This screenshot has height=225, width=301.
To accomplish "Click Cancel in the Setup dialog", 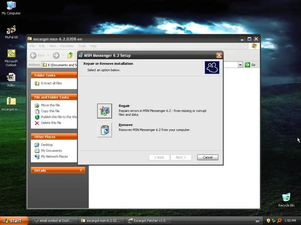I will [x=208, y=157].
